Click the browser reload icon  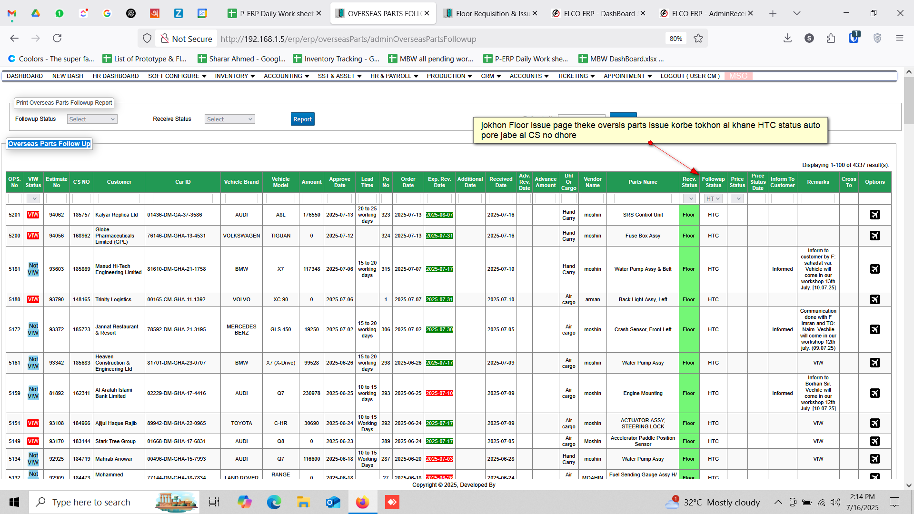57,39
